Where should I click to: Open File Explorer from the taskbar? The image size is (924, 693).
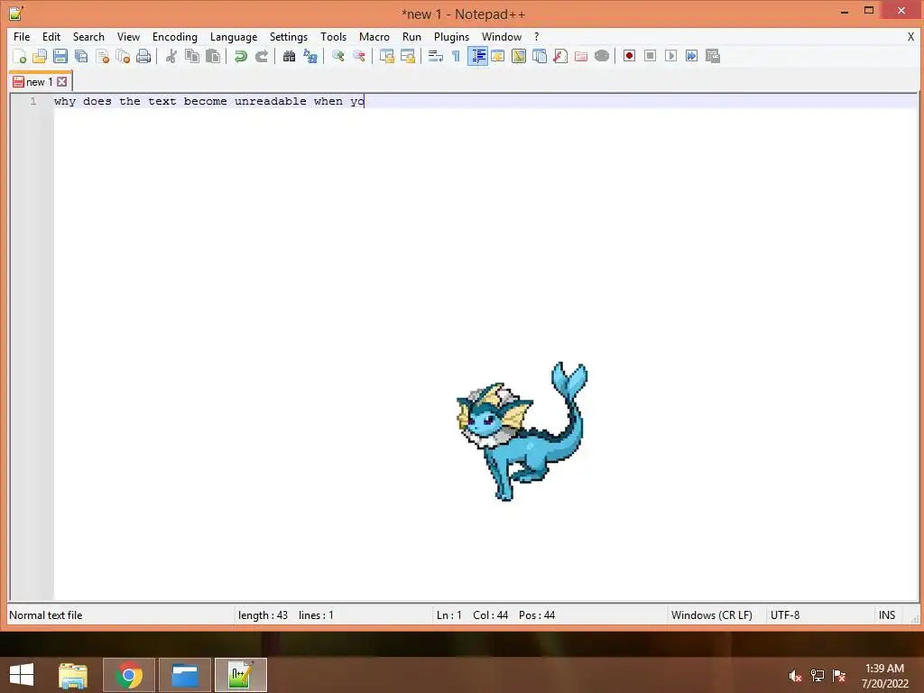[x=73, y=675]
